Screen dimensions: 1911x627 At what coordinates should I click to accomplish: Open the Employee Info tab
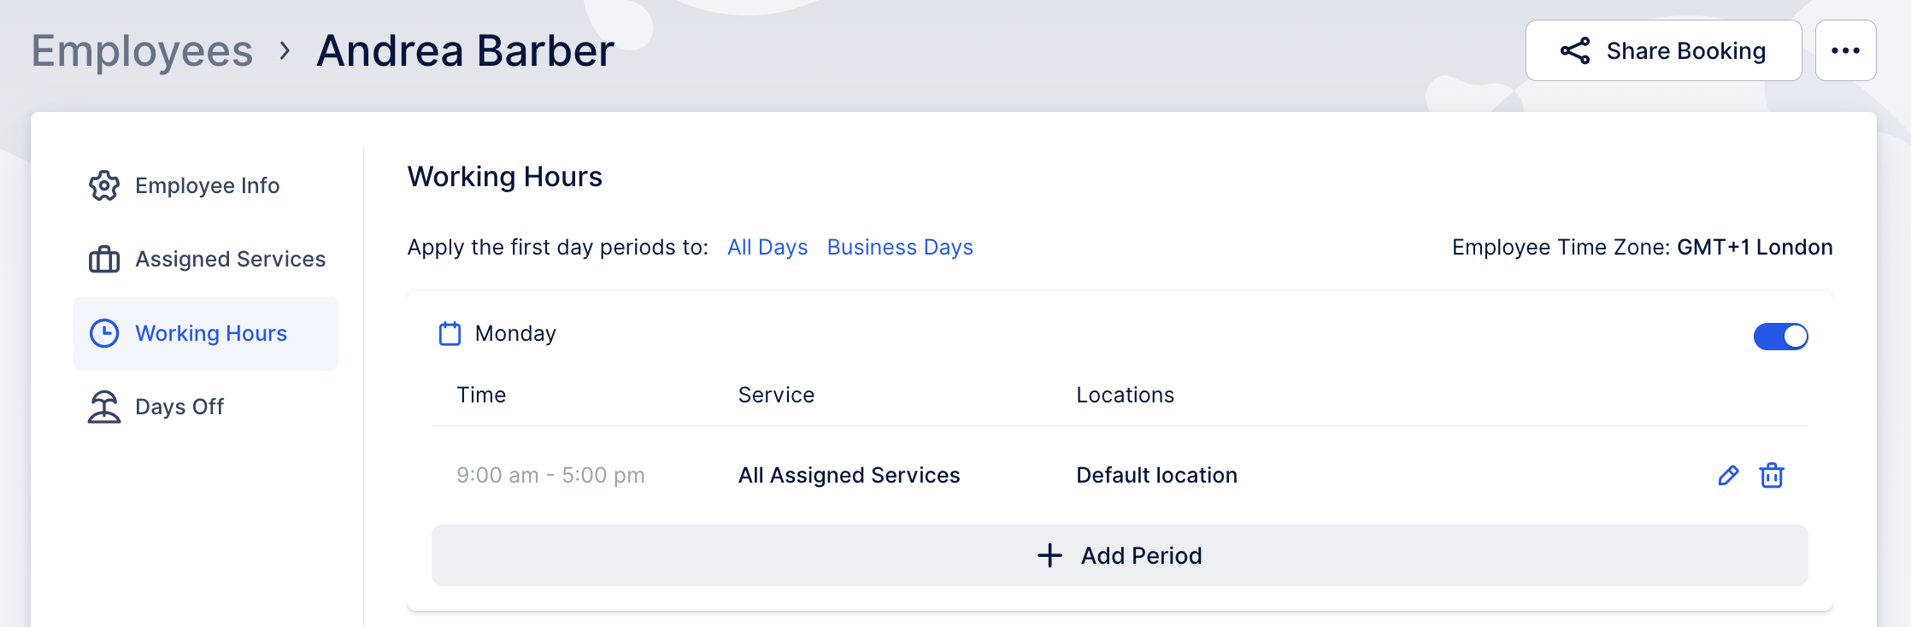point(207,185)
